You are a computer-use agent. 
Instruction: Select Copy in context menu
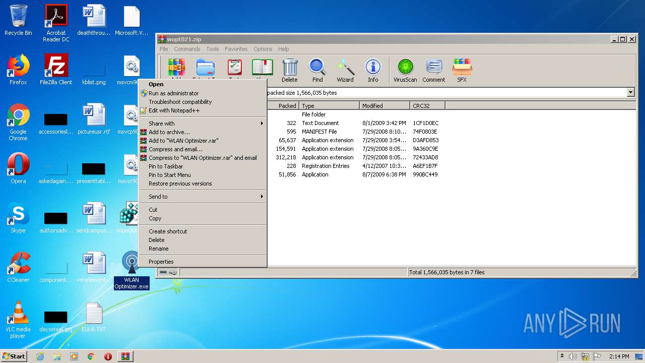[202, 218]
